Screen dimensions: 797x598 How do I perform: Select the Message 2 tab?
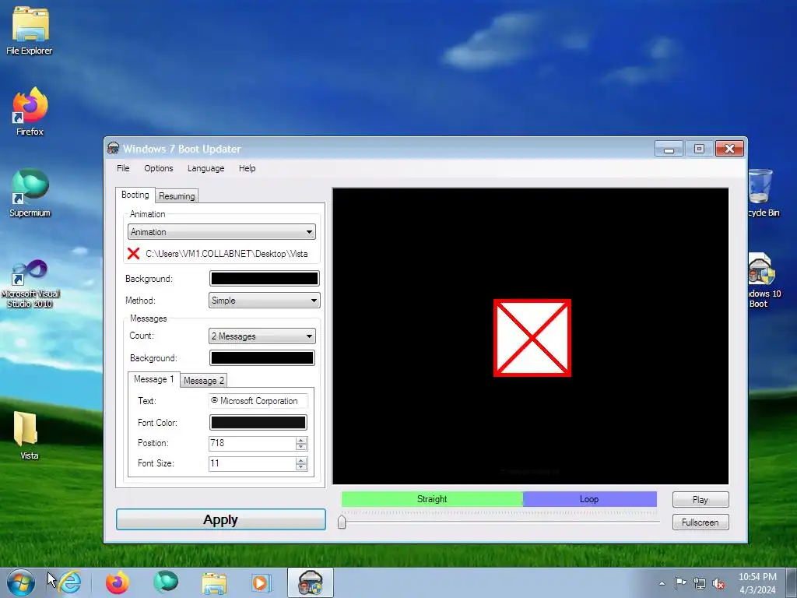(x=203, y=380)
